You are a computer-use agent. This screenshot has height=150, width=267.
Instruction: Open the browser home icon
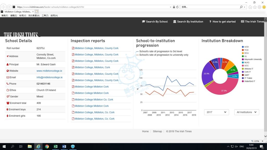(x=250, y=7)
